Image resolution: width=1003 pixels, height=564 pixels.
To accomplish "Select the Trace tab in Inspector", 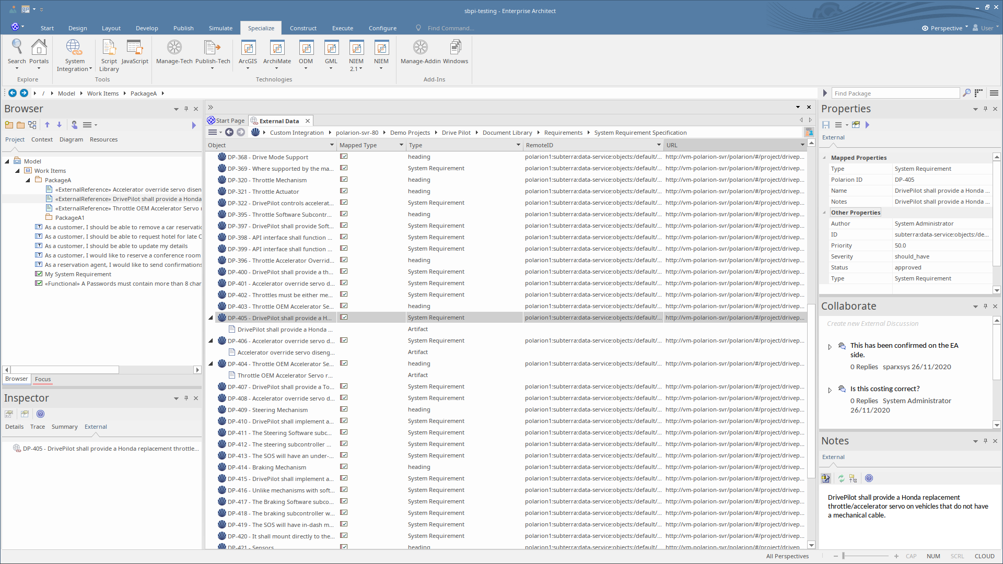I will click(x=38, y=427).
